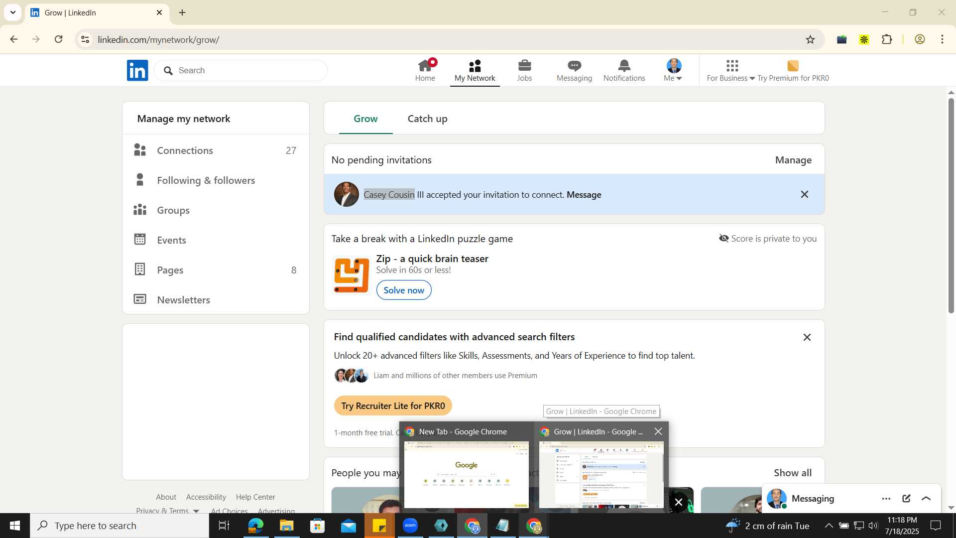
Task: Click the browser back arrow
Action: coord(13,39)
